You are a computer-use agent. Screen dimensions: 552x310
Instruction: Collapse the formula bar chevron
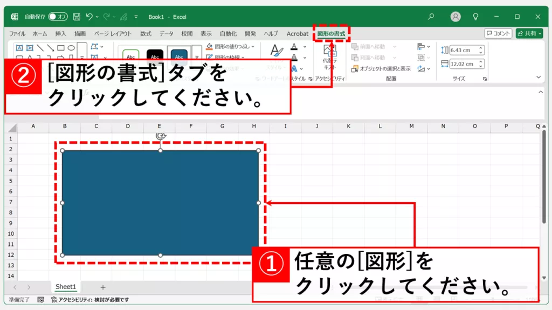click(540, 92)
